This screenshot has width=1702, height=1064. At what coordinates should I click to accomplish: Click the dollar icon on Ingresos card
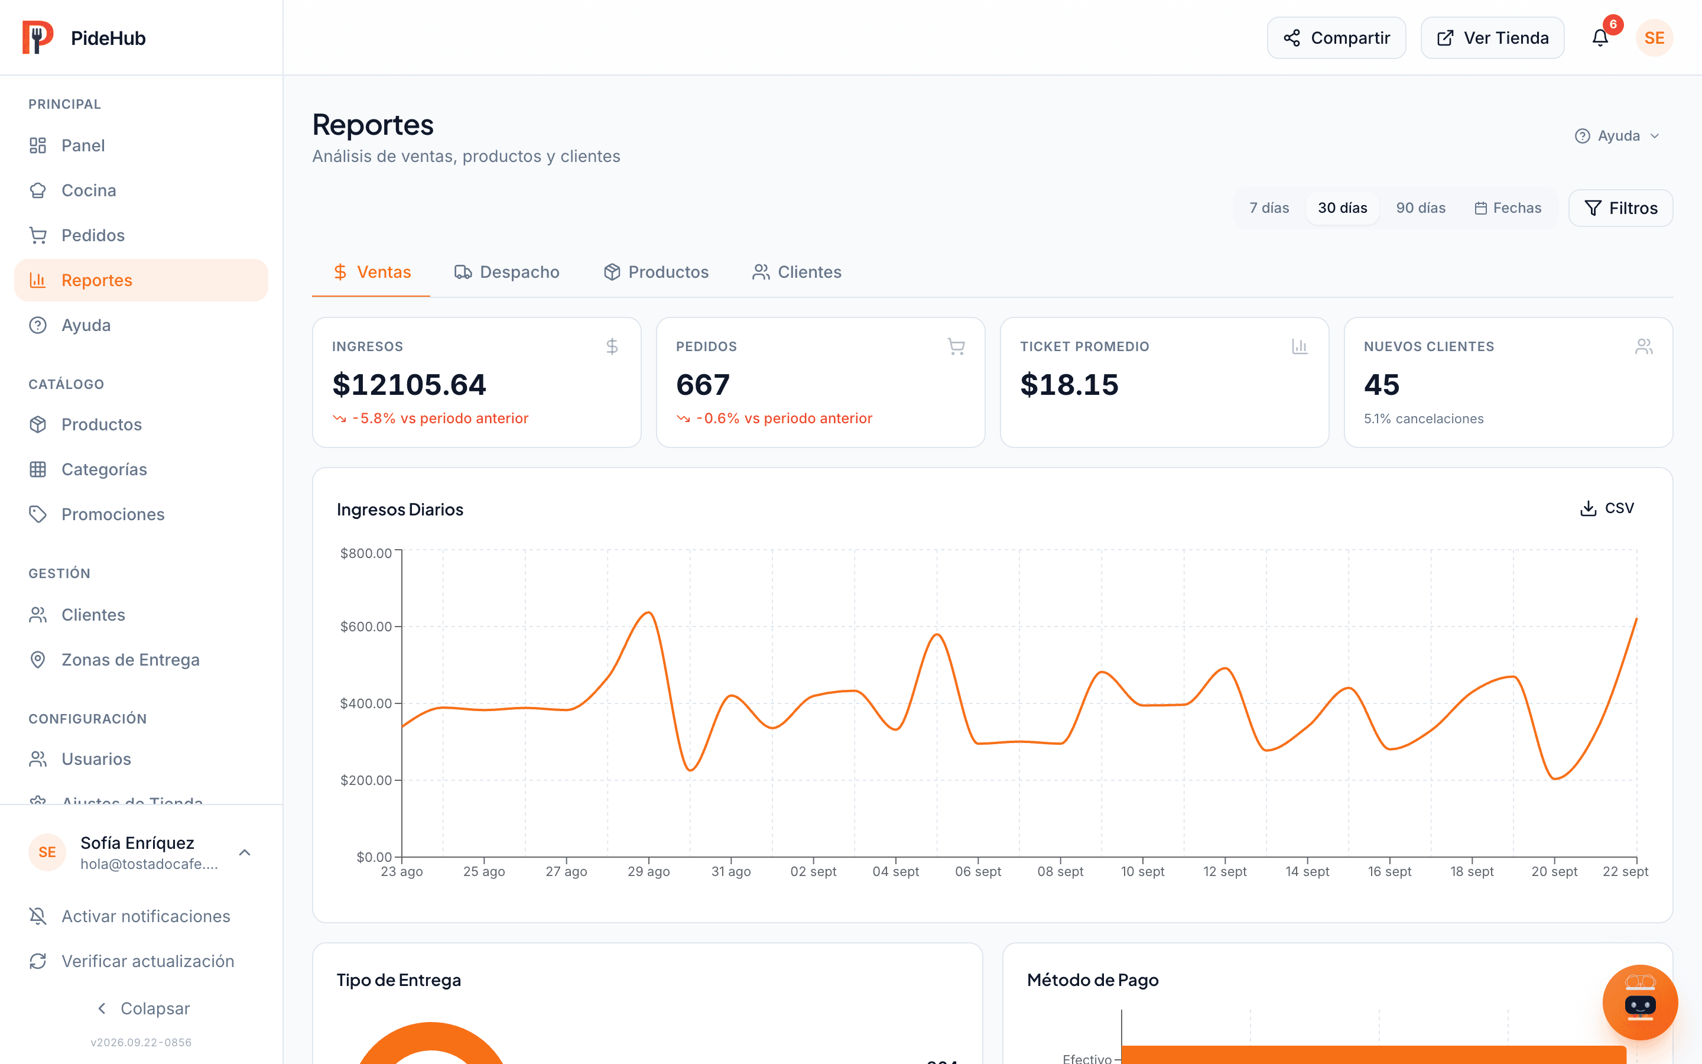[x=612, y=346]
